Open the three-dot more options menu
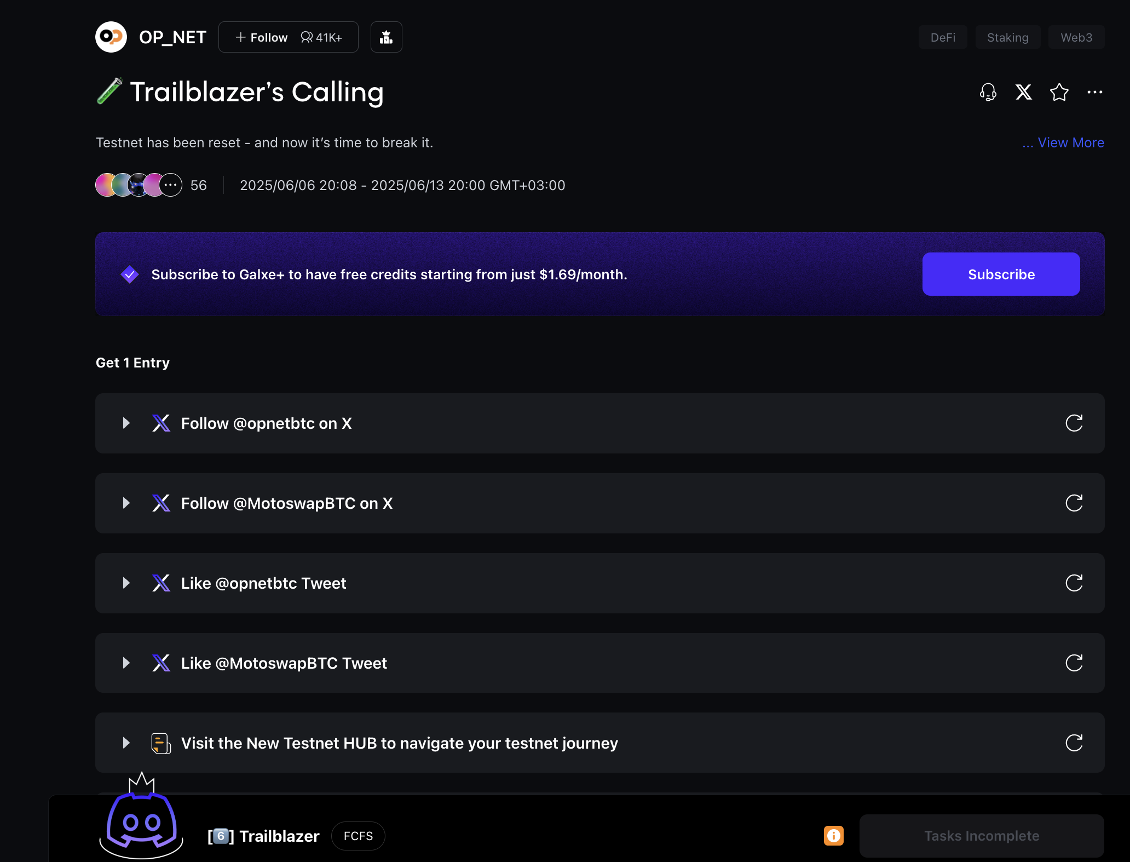 [x=1095, y=92]
